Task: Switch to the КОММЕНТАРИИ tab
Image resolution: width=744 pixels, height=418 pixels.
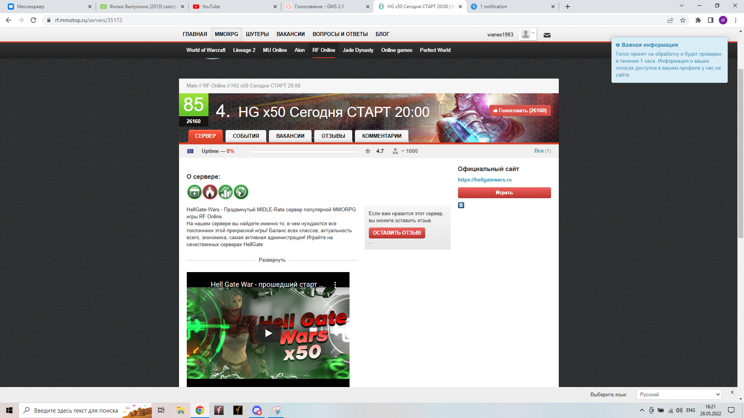Action: pos(382,136)
